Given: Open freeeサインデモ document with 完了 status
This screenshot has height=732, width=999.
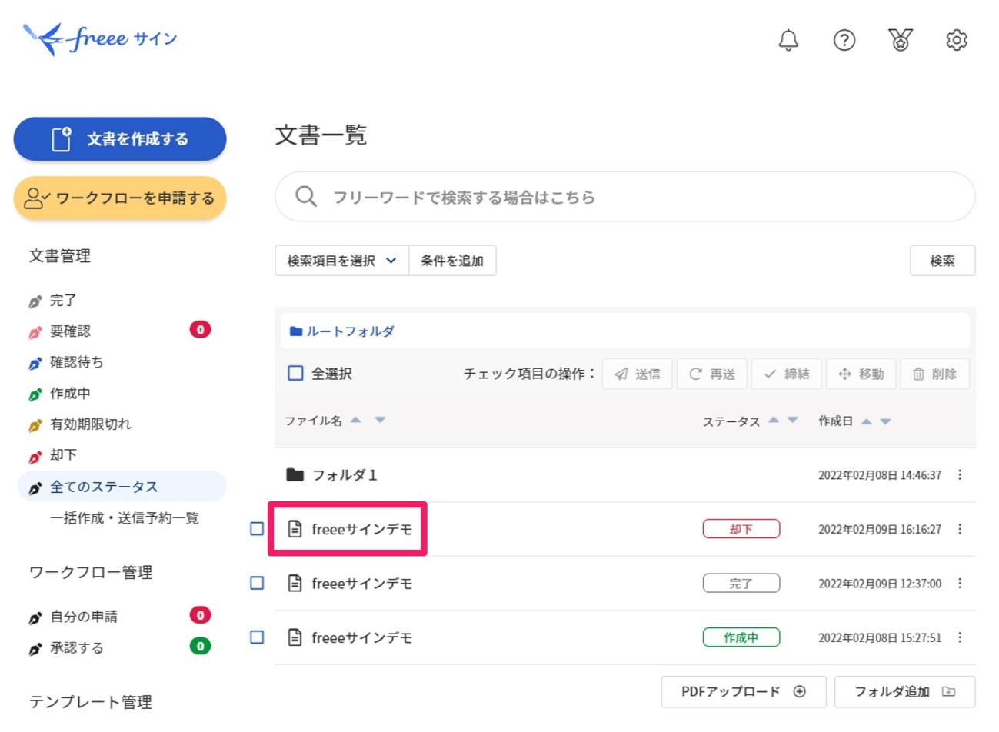Looking at the screenshot, I should (361, 584).
